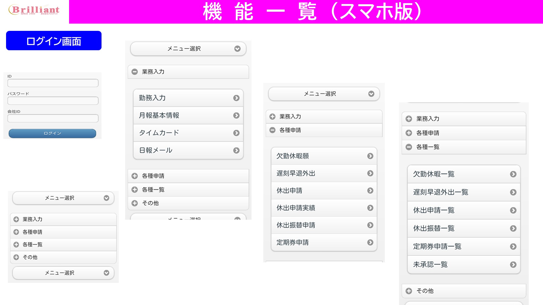The image size is (543, 305).
Task: Collapse the expanded 各種一覧 section with minus icon
Action: [x=409, y=147]
